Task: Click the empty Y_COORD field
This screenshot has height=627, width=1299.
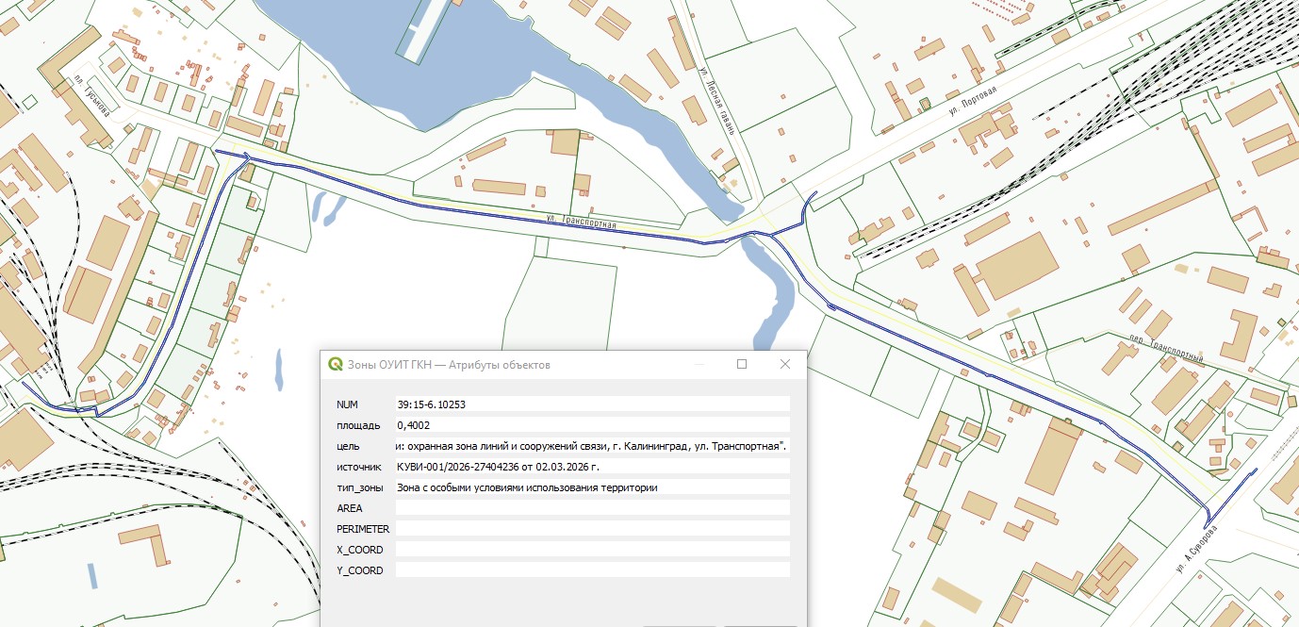Action: point(592,569)
